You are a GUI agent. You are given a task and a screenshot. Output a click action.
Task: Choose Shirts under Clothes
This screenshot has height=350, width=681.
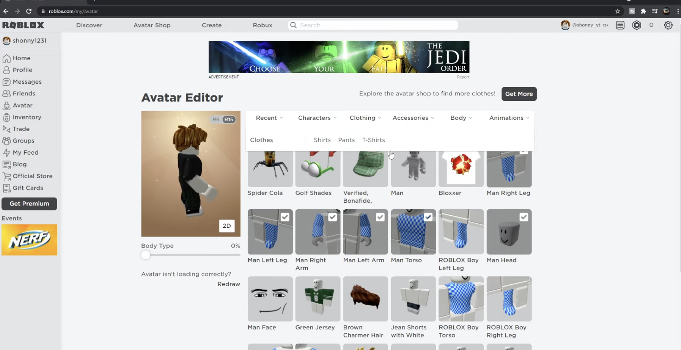click(322, 140)
